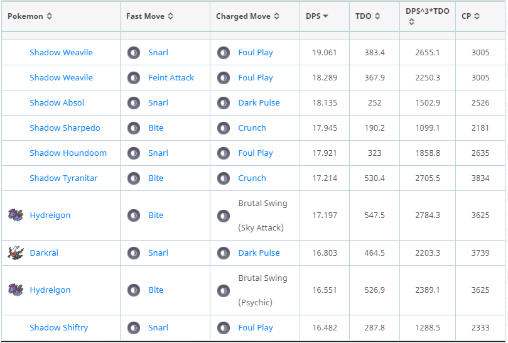Open the Feint Attack move link

coord(171,78)
